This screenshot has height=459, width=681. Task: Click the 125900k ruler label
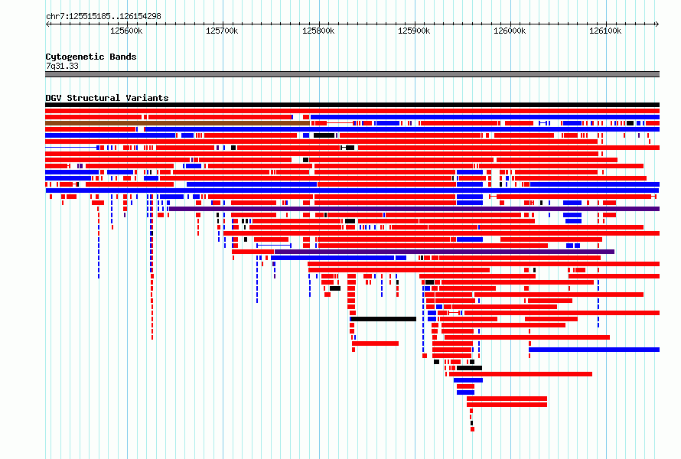coord(414,31)
